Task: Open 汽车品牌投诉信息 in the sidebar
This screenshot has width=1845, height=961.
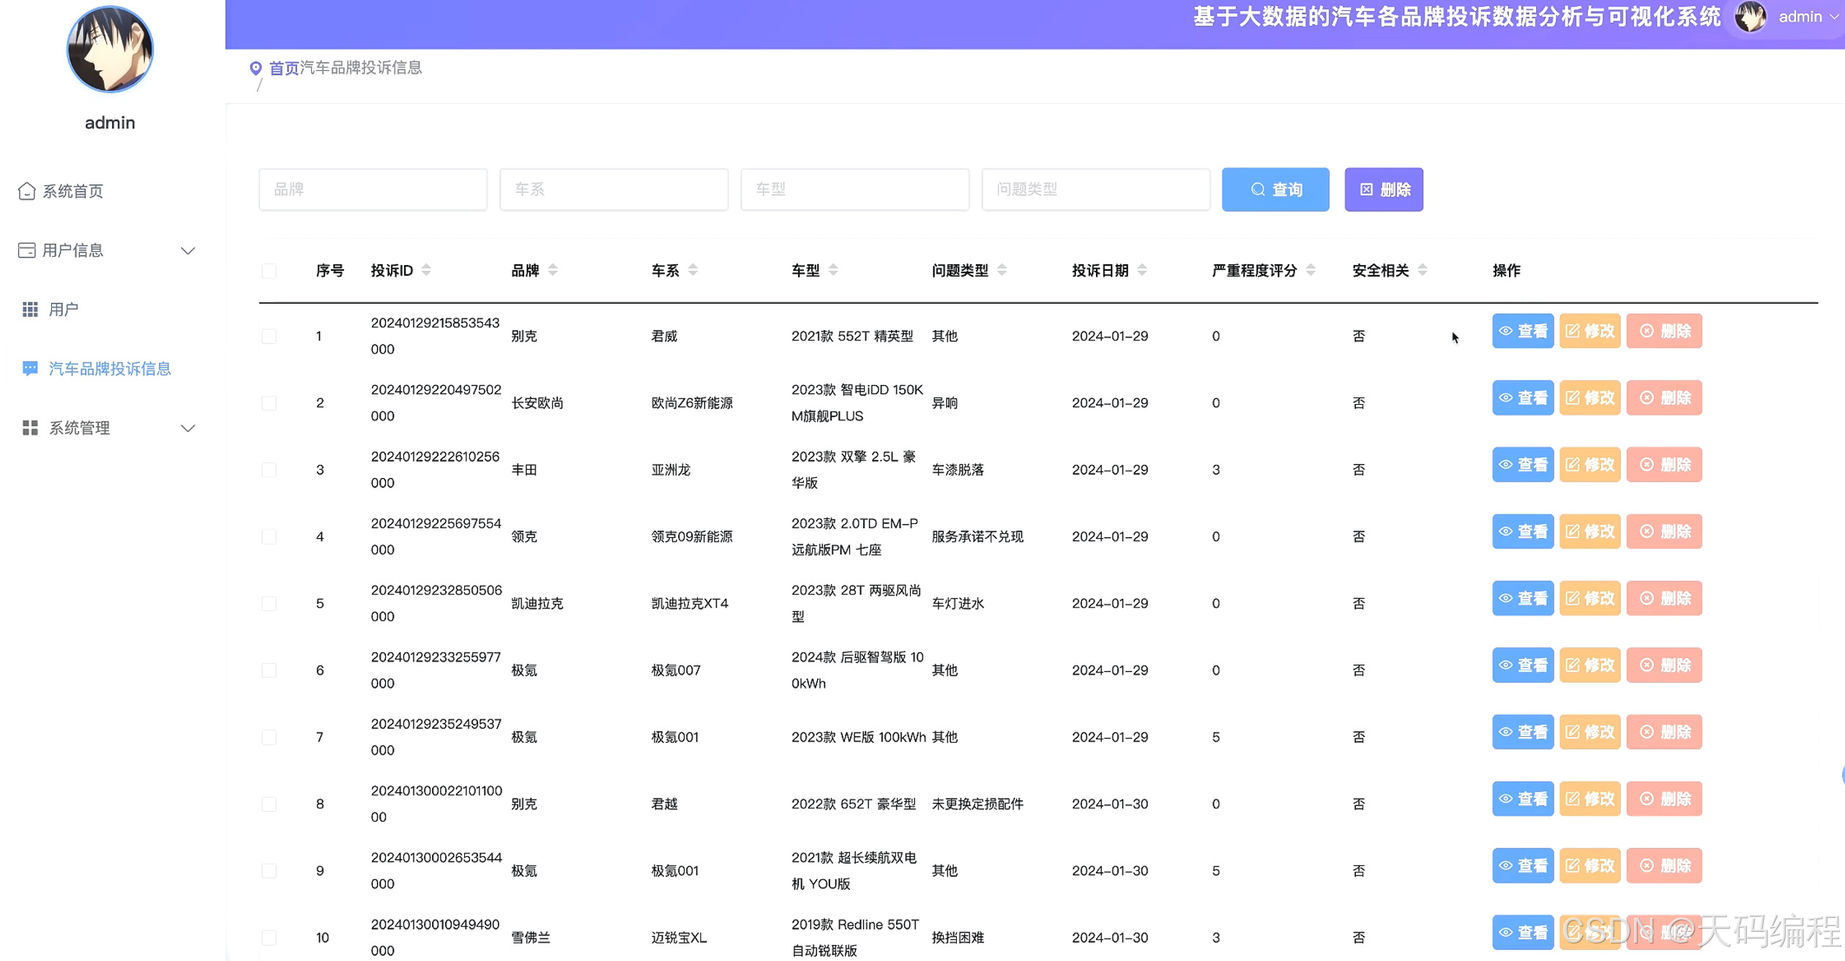Action: coord(110,368)
